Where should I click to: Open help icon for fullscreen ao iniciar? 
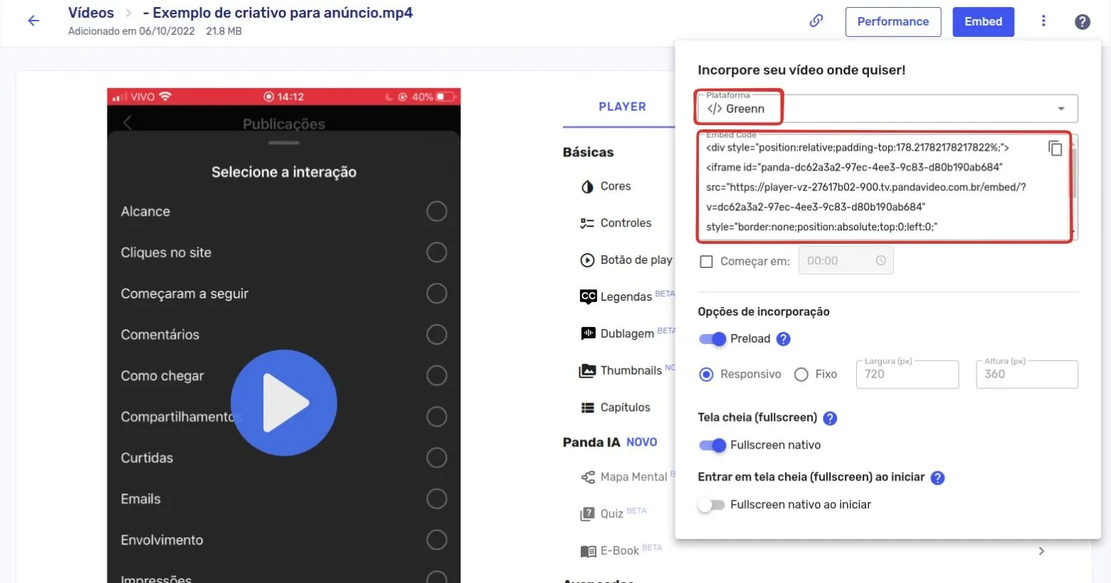point(937,478)
